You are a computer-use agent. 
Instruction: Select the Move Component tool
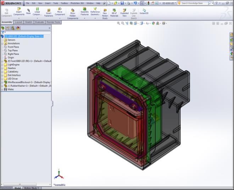pos(60,12)
